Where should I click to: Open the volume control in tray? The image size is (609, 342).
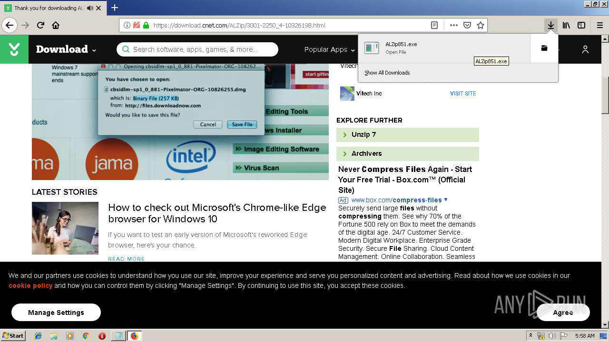[552, 336]
